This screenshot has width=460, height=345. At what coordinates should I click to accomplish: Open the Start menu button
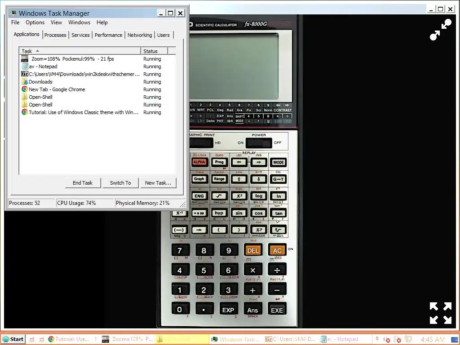pos(13,339)
